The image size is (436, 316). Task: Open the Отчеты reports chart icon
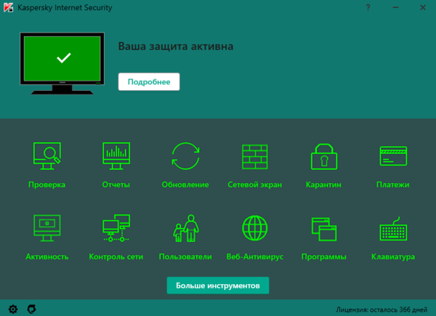116,156
